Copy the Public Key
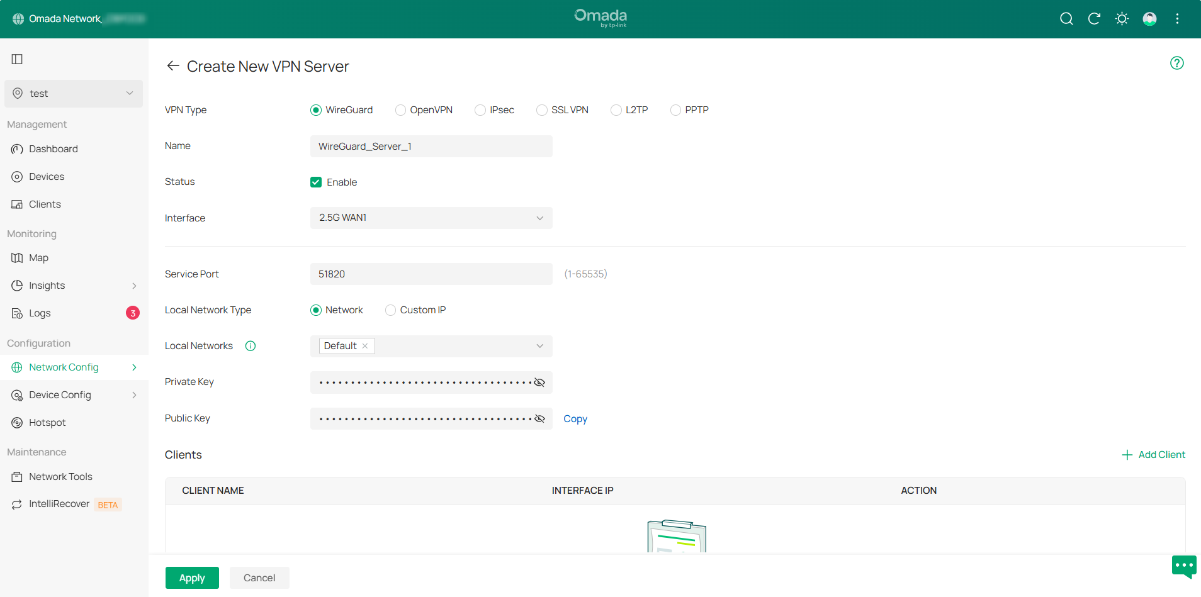This screenshot has width=1201, height=597. pos(575,418)
